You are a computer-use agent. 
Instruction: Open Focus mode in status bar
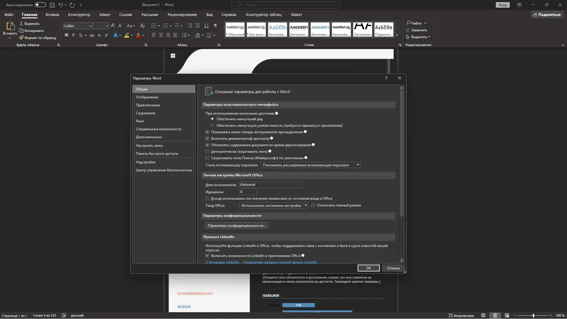(x=461, y=315)
